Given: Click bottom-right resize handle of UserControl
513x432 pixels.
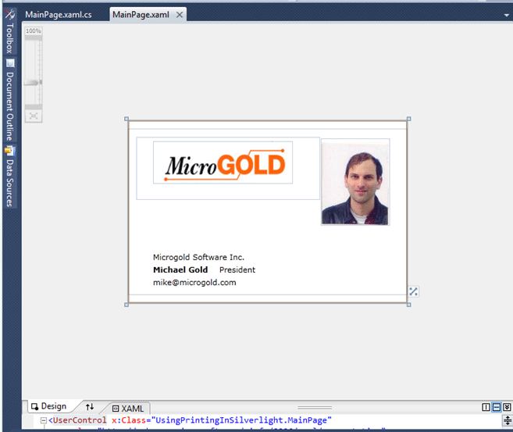Looking at the screenshot, I should click(408, 305).
